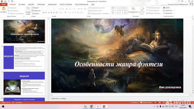
Task: Open the Контур фигуры shape outline menu
Action: 153,10
